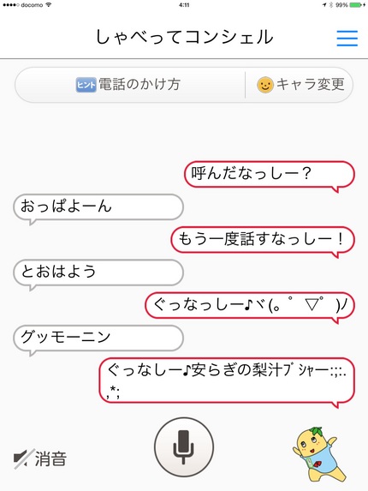Click the smiley face character icon
368x491 pixels.
click(265, 85)
